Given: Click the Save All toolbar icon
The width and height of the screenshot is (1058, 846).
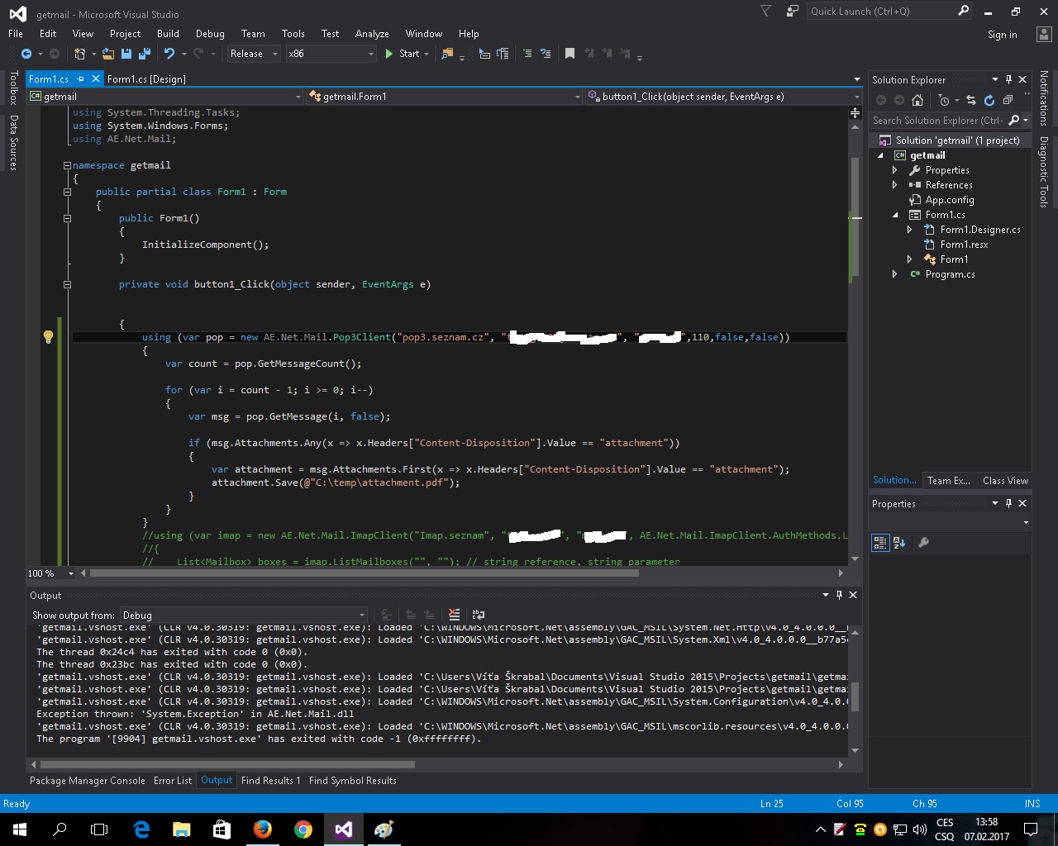Looking at the screenshot, I should point(145,54).
